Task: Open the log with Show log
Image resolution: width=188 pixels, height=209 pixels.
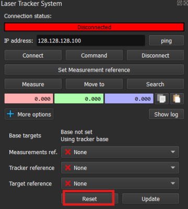Action: [166, 114]
